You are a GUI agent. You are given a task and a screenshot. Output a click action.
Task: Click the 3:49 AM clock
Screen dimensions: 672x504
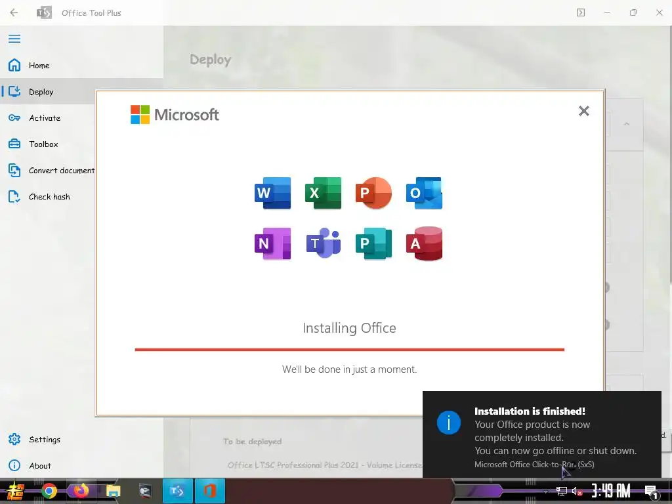[611, 491]
